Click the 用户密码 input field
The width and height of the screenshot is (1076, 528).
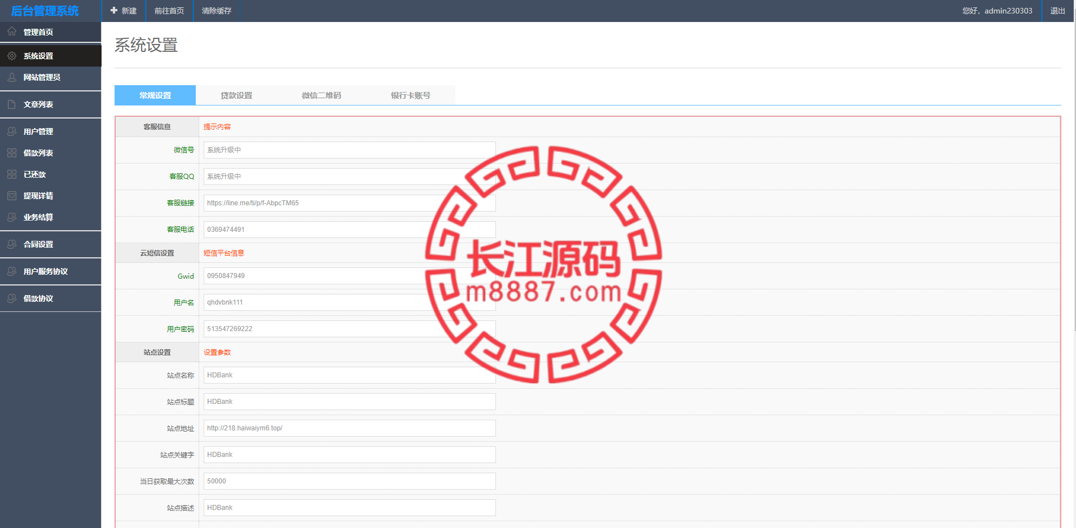pos(350,329)
